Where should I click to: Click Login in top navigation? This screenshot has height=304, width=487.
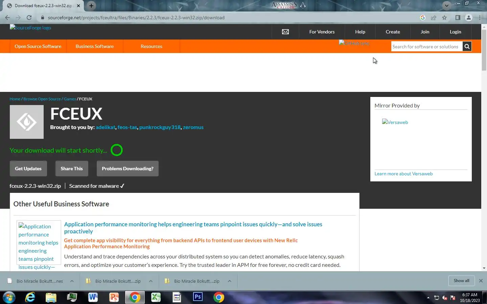tap(456, 32)
